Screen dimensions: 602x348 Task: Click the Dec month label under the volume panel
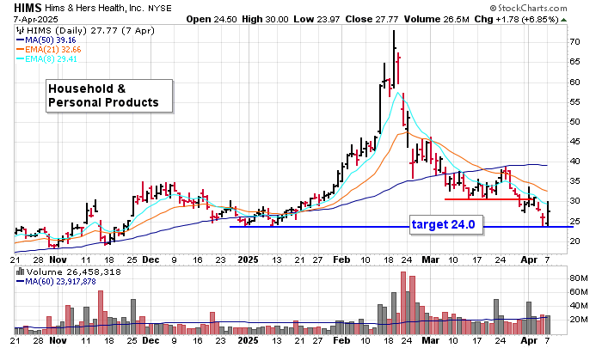(150, 341)
